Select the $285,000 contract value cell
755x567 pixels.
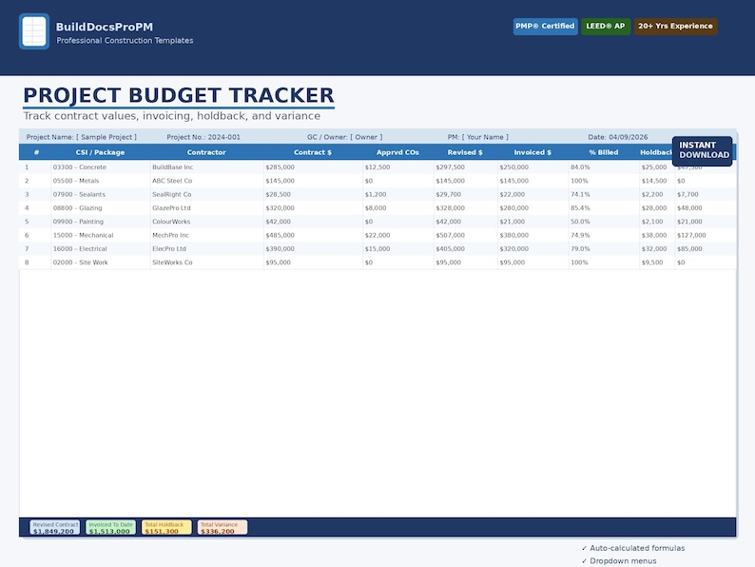[313, 167]
